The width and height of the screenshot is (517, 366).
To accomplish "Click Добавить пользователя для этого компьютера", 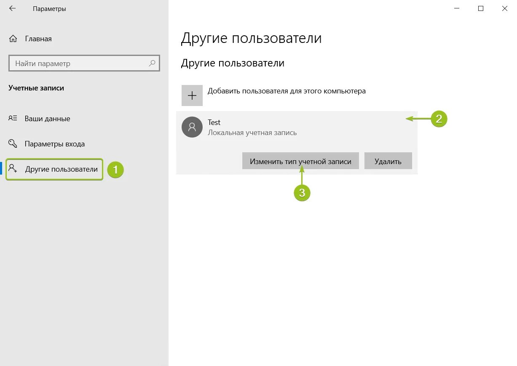I will [x=287, y=91].
